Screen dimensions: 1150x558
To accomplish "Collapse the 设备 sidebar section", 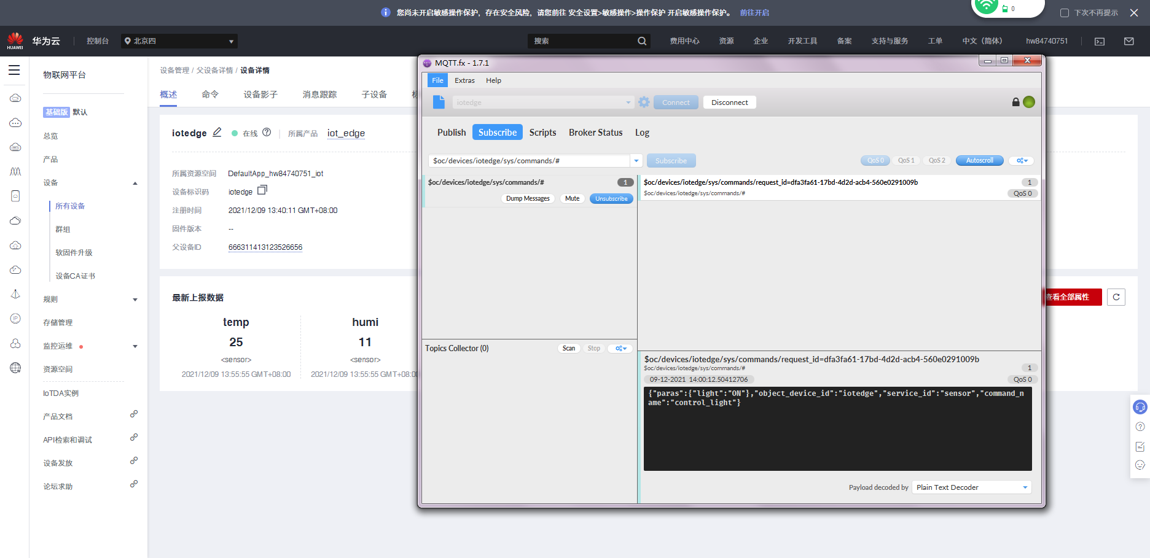I will pos(135,183).
